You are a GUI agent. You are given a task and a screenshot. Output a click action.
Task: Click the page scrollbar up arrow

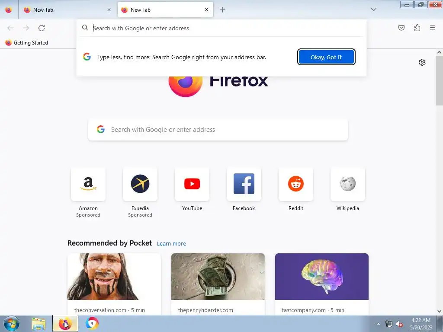click(439, 52)
